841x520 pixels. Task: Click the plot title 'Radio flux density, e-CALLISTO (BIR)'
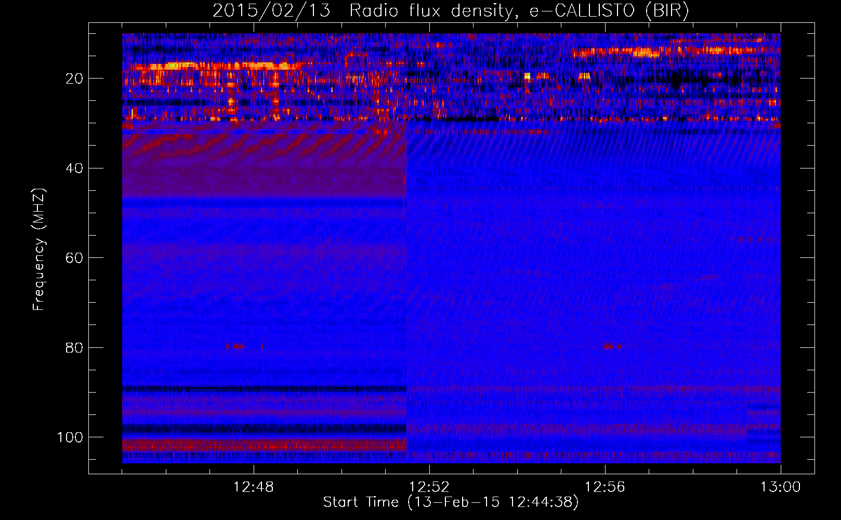coord(519,11)
